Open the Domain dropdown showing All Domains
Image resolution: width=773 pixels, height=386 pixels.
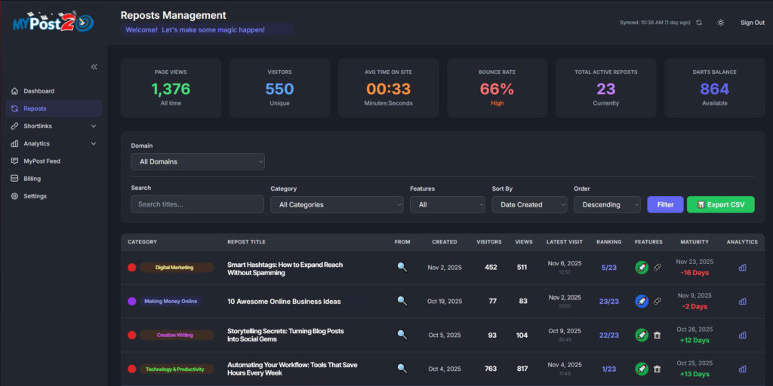(x=198, y=161)
